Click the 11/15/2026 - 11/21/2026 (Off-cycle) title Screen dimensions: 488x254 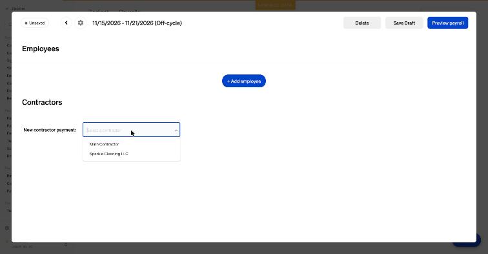coord(137,23)
